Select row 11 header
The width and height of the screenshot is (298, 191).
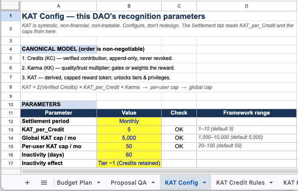(10, 113)
